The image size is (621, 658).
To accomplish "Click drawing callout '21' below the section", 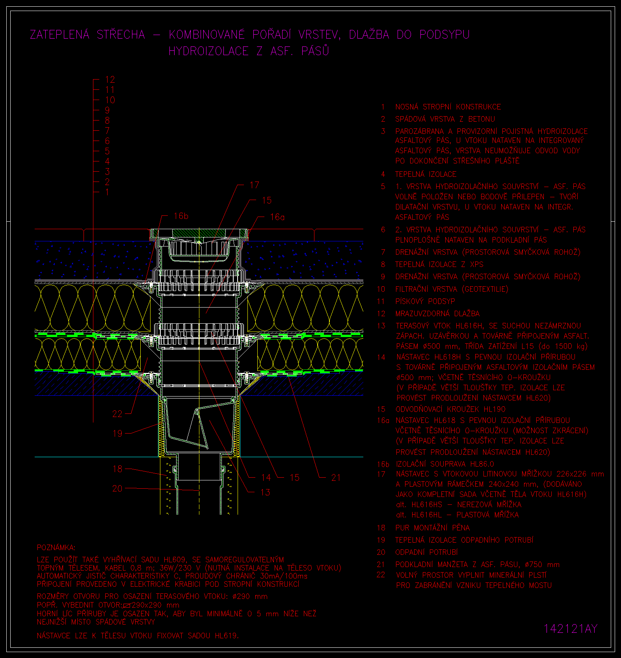I will click(336, 478).
